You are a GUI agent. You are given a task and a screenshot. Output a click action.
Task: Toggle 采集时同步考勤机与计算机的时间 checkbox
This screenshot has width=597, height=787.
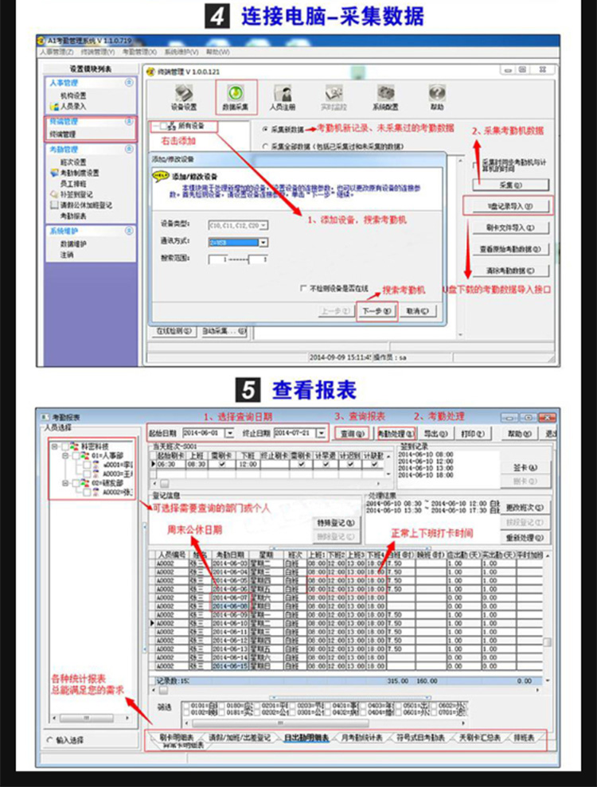[x=475, y=166]
